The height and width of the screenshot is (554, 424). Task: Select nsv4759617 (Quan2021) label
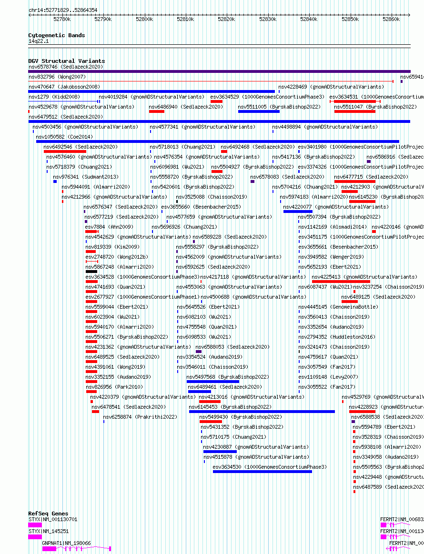[328, 357]
